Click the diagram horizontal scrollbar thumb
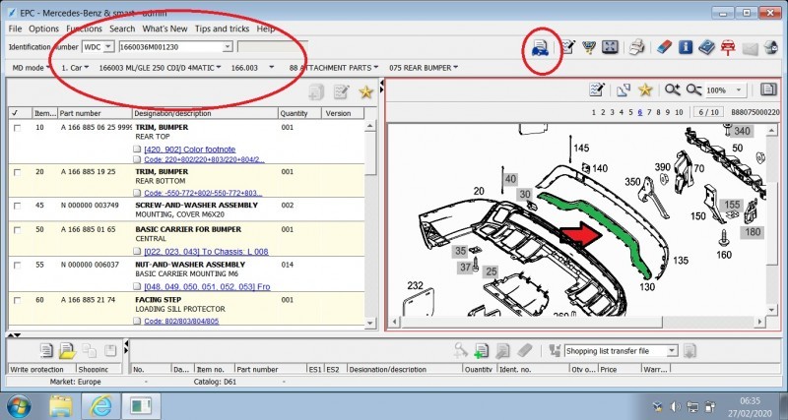This screenshot has height=420, width=788. pos(532,322)
